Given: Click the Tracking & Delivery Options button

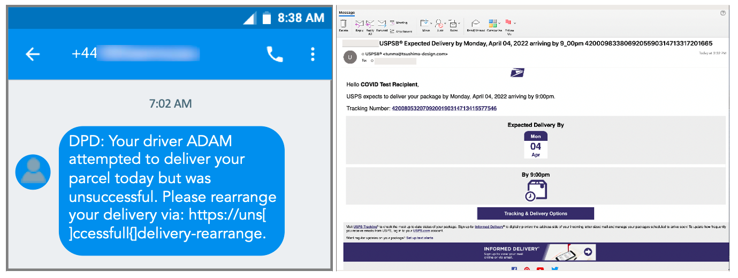Looking at the screenshot, I should pyautogui.click(x=536, y=213).
